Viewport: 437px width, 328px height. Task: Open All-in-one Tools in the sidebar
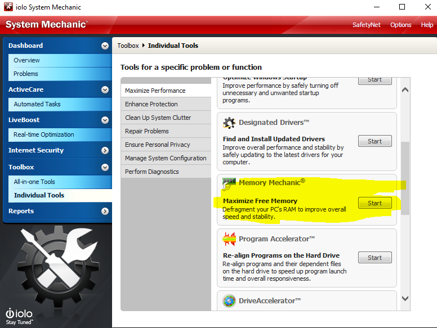coord(34,182)
